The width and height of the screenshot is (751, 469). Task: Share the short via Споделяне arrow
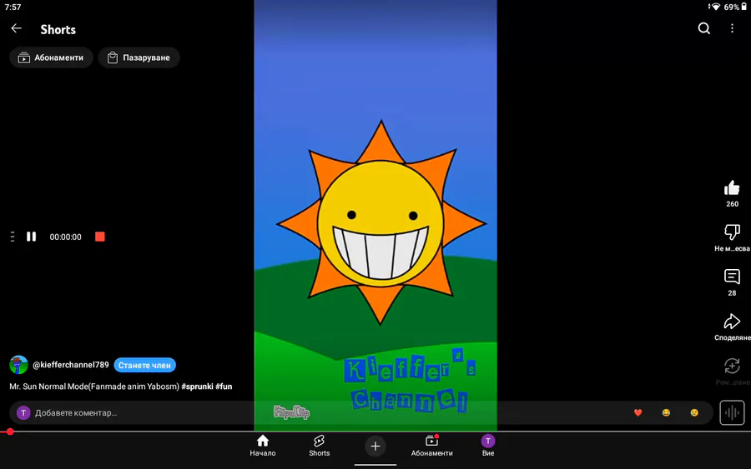click(x=732, y=322)
